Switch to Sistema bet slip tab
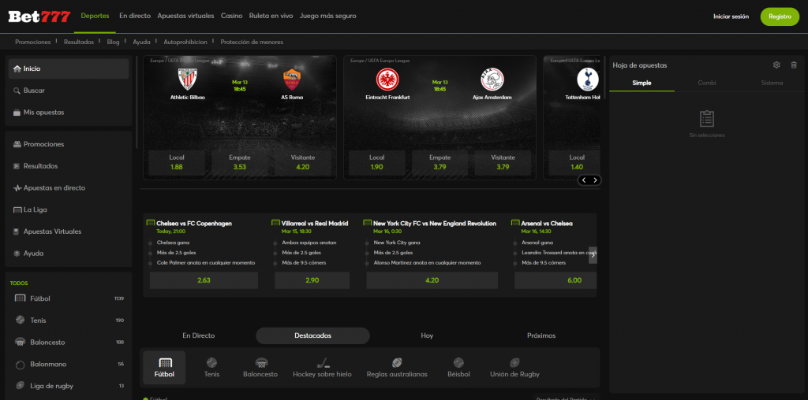808x400 pixels. pos(772,83)
